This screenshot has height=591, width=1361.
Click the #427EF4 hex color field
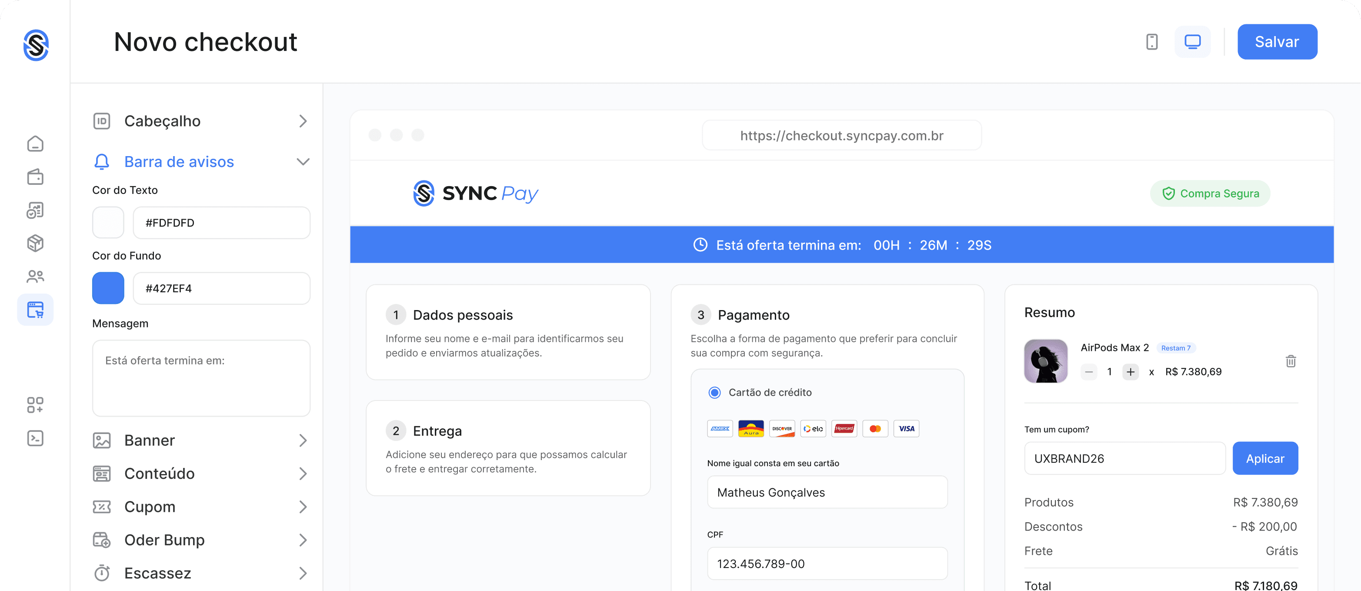(221, 288)
